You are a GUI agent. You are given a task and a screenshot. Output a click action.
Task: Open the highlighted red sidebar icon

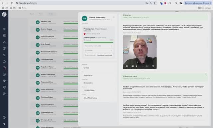(x=4, y=68)
